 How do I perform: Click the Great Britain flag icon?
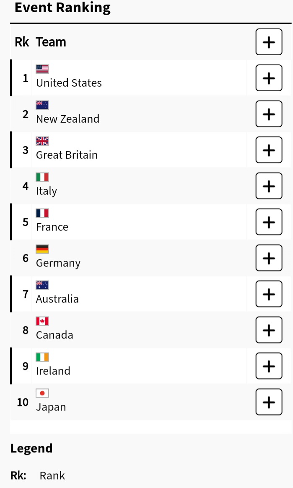click(x=42, y=141)
